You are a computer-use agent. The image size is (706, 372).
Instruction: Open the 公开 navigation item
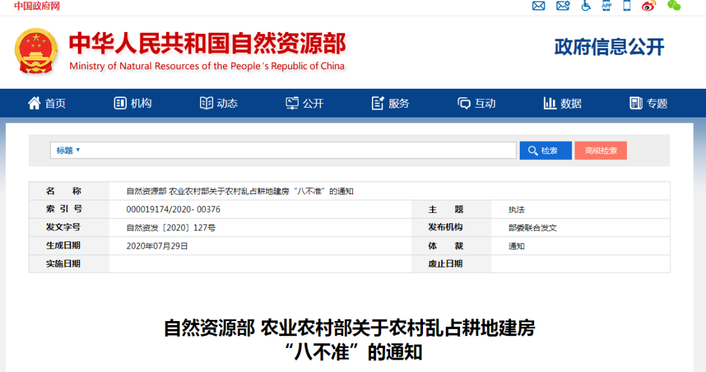[305, 103]
